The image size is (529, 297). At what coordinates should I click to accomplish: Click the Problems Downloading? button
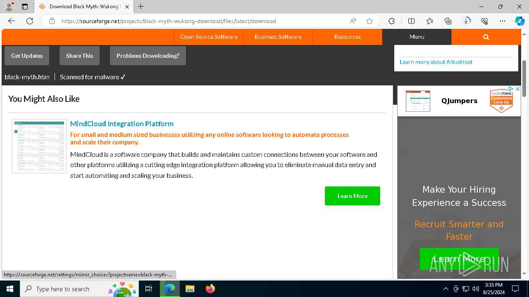148,56
